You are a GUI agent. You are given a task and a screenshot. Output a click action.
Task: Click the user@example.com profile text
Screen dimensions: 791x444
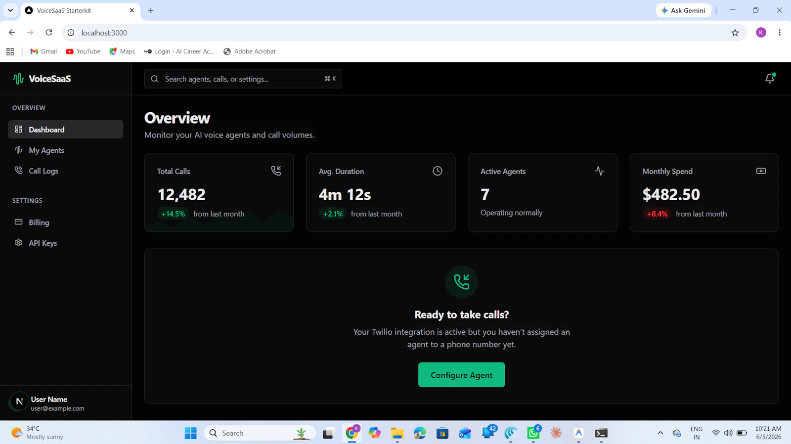point(57,408)
